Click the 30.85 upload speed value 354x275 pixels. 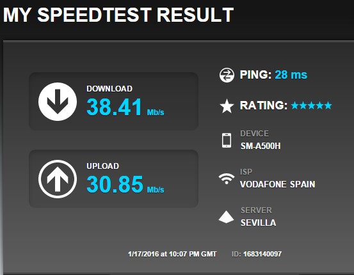[115, 184]
